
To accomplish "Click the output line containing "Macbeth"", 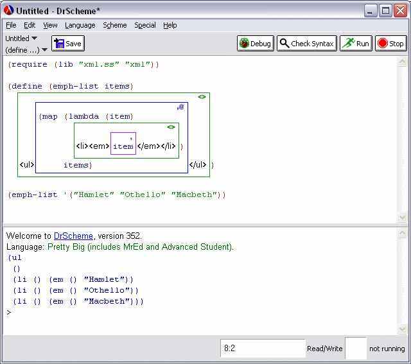I will click(x=78, y=301).
